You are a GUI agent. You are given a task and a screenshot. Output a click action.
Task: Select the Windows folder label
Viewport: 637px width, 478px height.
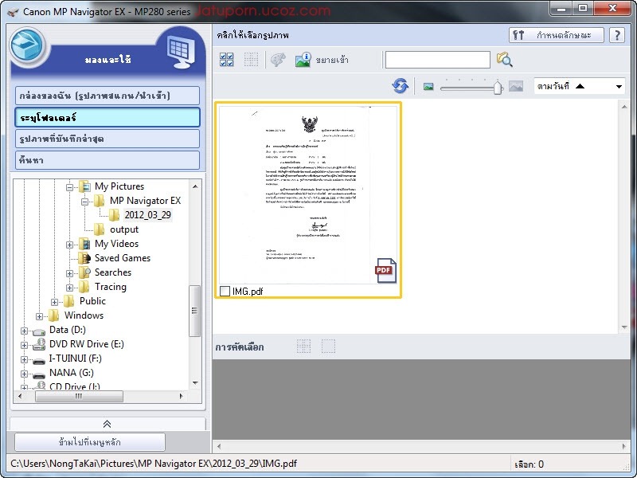(84, 315)
